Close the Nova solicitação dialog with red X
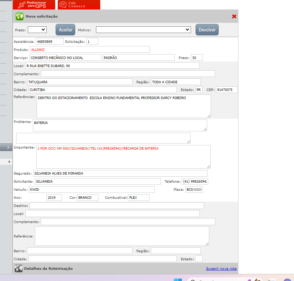The image size is (294, 281). pos(234,17)
